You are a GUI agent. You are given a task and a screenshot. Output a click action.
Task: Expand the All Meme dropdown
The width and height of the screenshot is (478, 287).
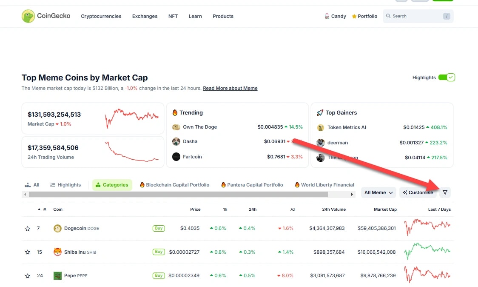coord(378,192)
